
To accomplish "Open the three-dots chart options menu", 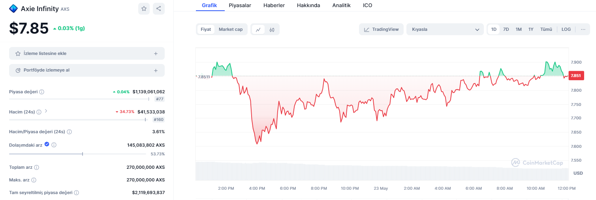I will pyautogui.click(x=583, y=29).
